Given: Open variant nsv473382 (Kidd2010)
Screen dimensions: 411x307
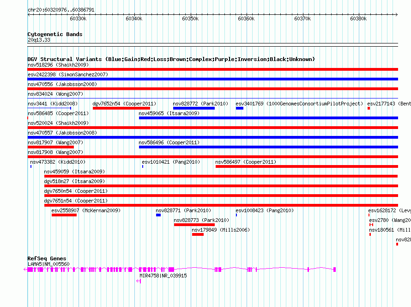Looking at the screenshot, I should click(58, 162).
